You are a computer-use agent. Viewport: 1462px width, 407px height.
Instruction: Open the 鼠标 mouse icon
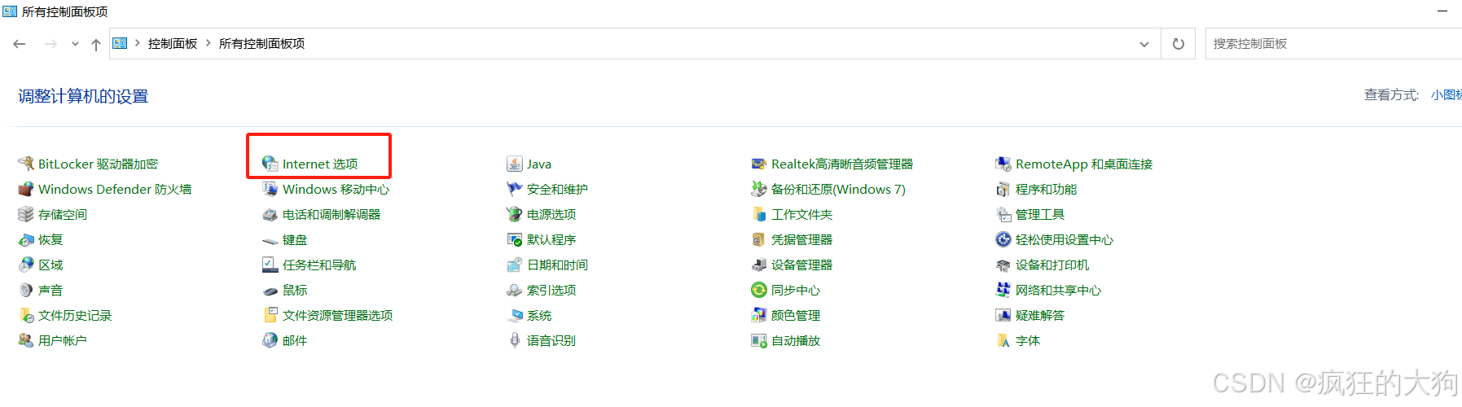point(270,290)
